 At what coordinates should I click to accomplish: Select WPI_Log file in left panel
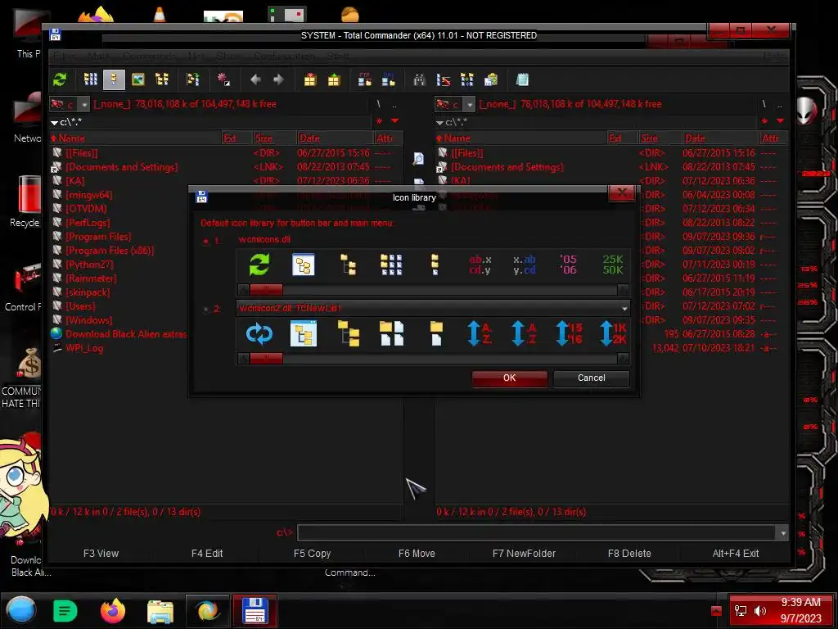click(84, 347)
